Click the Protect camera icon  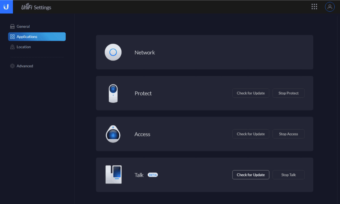113,93
